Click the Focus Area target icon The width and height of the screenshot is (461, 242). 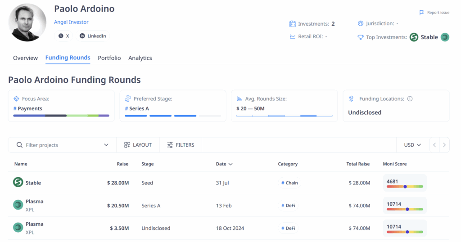(x=17, y=99)
